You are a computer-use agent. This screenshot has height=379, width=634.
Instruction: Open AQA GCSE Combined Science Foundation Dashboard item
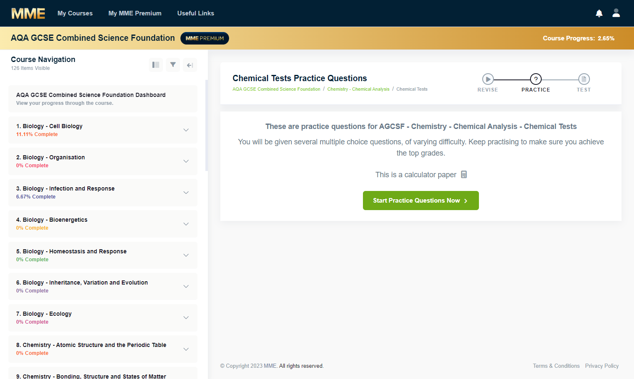coord(103,99)
